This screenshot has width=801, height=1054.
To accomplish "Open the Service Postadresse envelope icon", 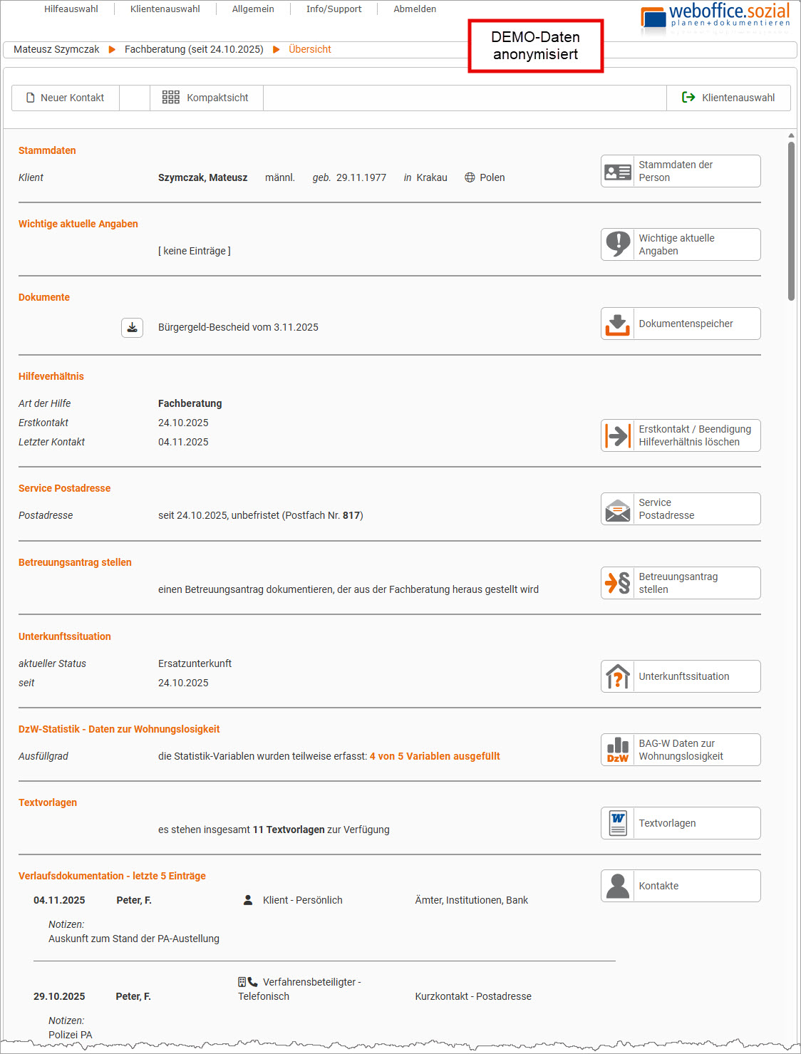I will coord(617,510).
